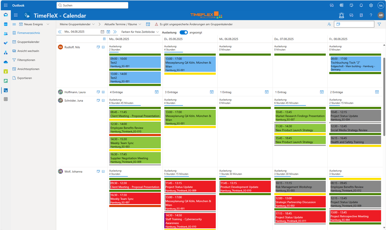Image resolution: width=386 pixels, height=230 pixels.
Task: Expand the Hoffmann, Laura row
Action: (x=103, y=92)
